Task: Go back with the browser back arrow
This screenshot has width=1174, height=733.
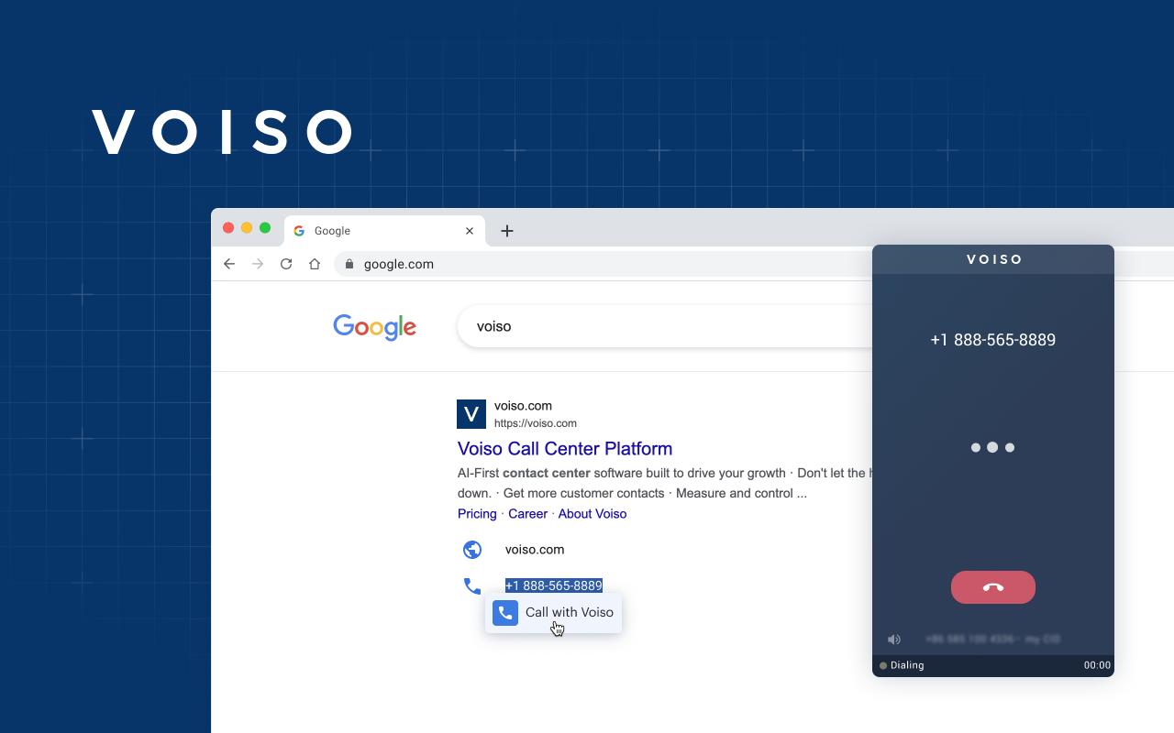Action: point(229,264)
